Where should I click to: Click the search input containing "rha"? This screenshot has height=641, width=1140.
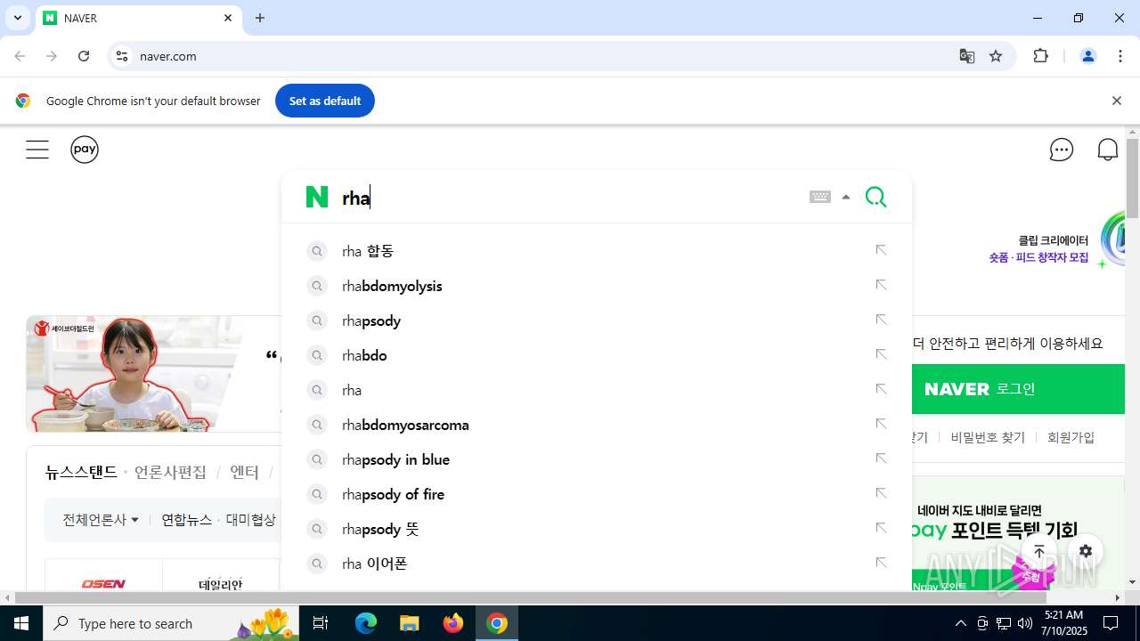[570, 198]
